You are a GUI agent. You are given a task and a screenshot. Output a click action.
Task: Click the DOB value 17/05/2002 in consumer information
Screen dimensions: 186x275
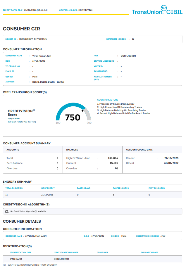(39, 61)
